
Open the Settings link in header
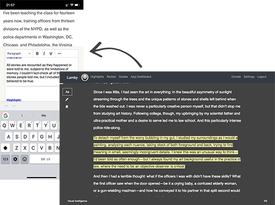tap(249, 77)
